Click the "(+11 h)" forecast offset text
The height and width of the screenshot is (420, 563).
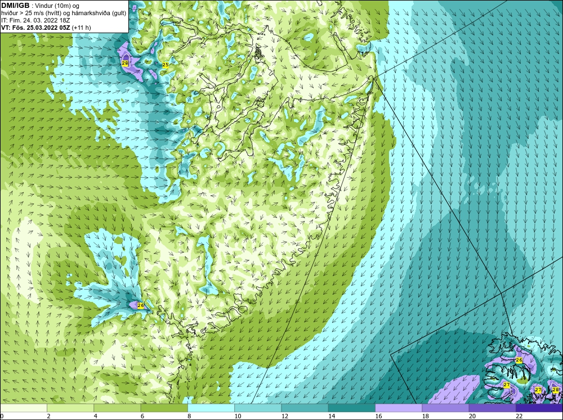[x=82, y=28]
